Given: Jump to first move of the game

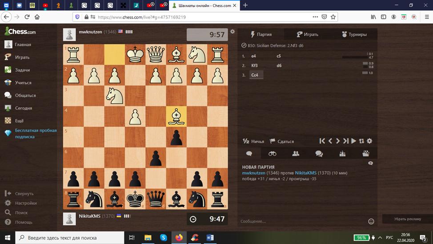Looking at the screenshot, I should pyautogui.click(x=322, y=141).
